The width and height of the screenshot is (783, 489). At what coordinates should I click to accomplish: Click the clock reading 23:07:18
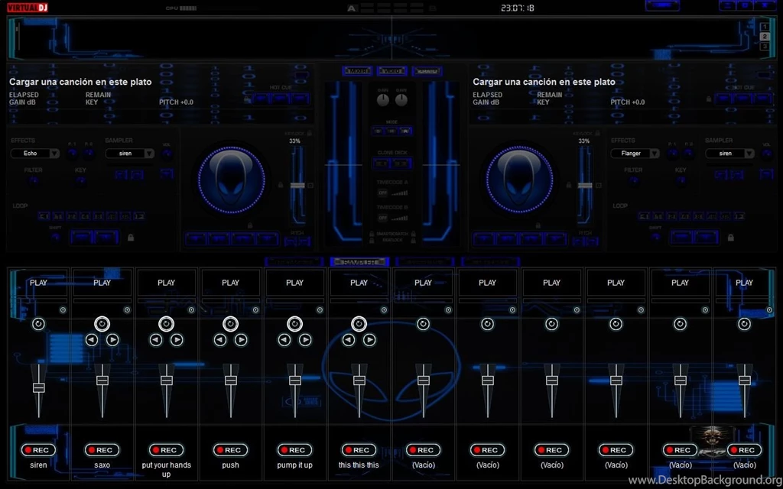518,8
